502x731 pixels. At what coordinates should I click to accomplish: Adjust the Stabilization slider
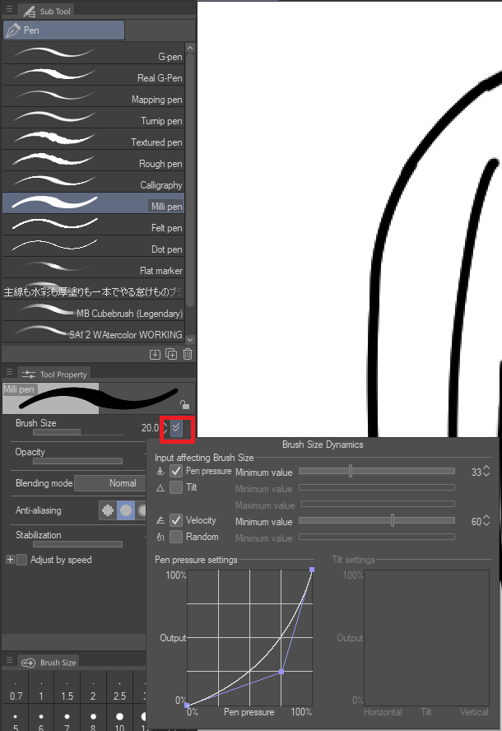(x=77, y=544)
